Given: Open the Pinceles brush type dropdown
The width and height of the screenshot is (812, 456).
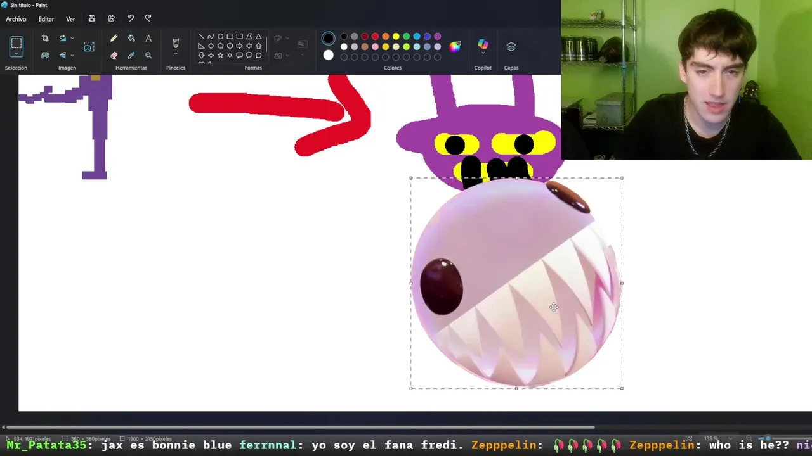Looking at the screenshot, I should [x=176, y=54].
